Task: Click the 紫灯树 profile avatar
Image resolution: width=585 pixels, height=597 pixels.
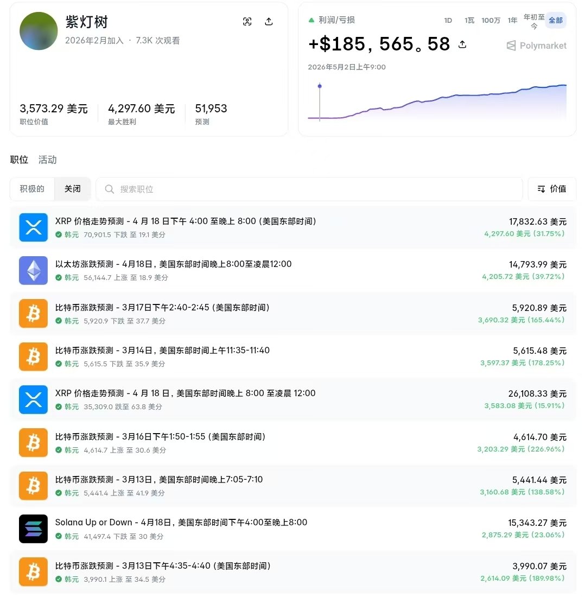Action: (x=39, y=31)
